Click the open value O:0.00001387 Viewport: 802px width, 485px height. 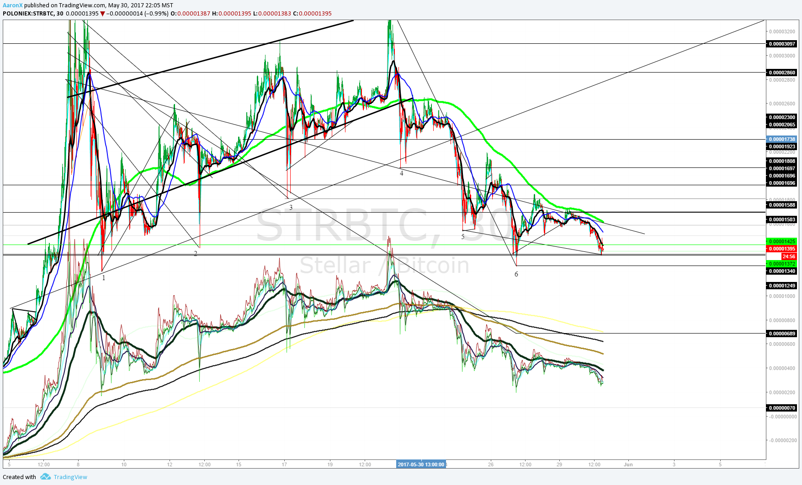point(190,13)
